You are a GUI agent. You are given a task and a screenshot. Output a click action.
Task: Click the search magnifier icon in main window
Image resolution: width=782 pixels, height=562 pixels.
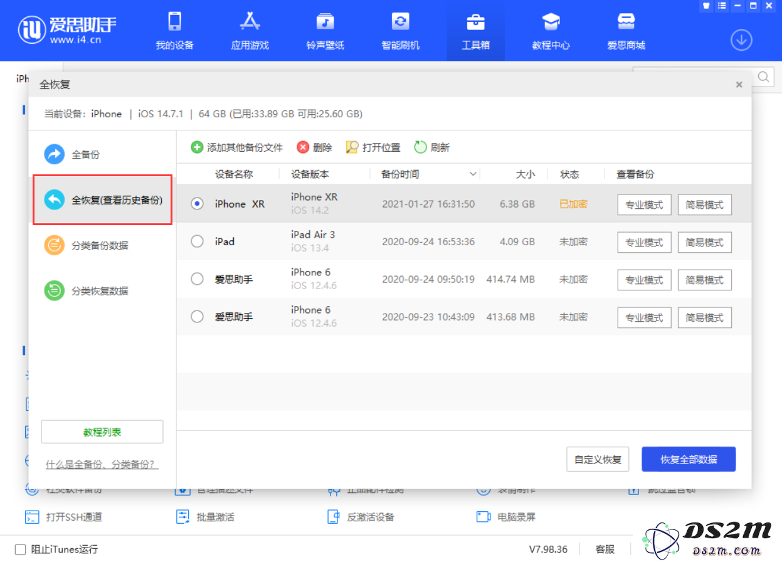click(764, 77)
